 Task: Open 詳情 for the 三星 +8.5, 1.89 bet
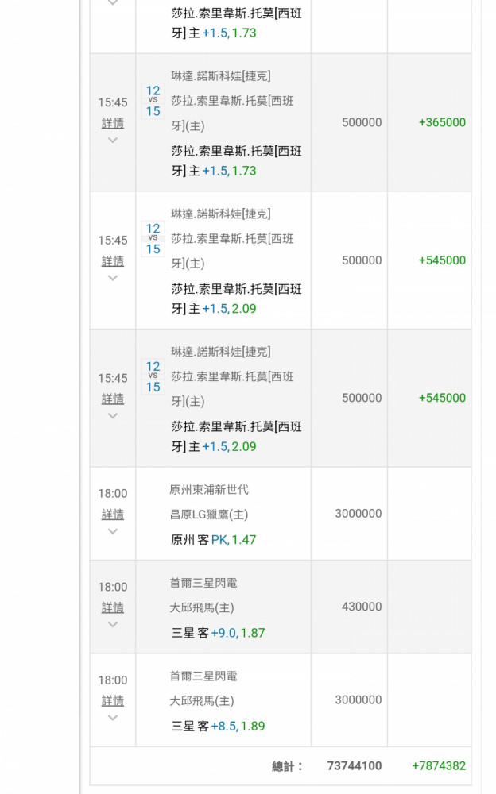tap(113, 700)
